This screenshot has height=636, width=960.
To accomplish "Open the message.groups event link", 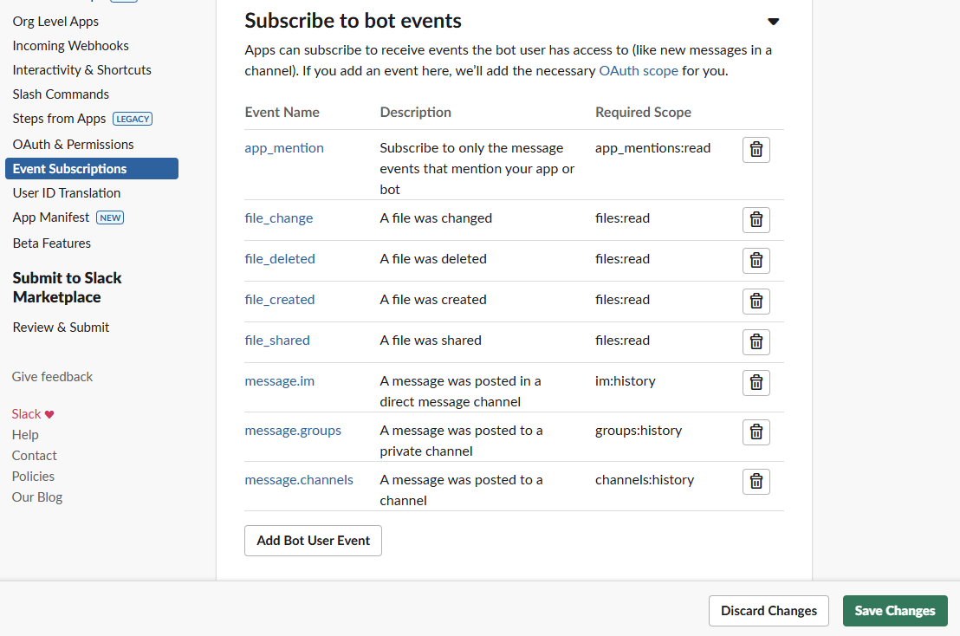I will point(293,431).
